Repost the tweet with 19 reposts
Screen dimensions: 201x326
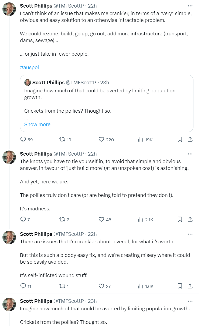pyautogui.click(x=62, y=139)
